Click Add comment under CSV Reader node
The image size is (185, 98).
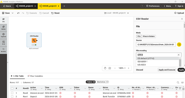tap(34, 49)
